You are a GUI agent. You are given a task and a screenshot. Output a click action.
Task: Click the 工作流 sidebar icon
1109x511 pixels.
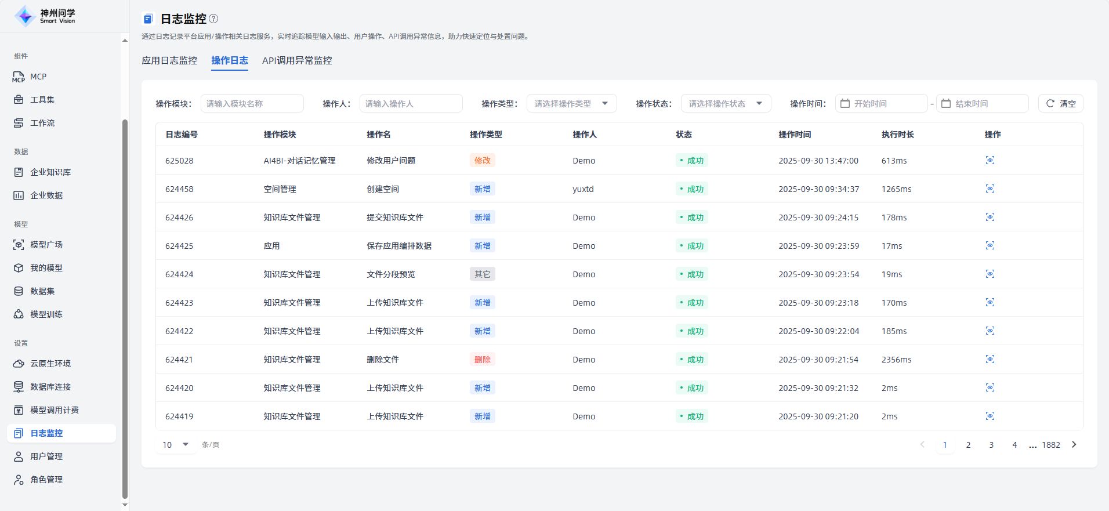(x=19, y=123)
